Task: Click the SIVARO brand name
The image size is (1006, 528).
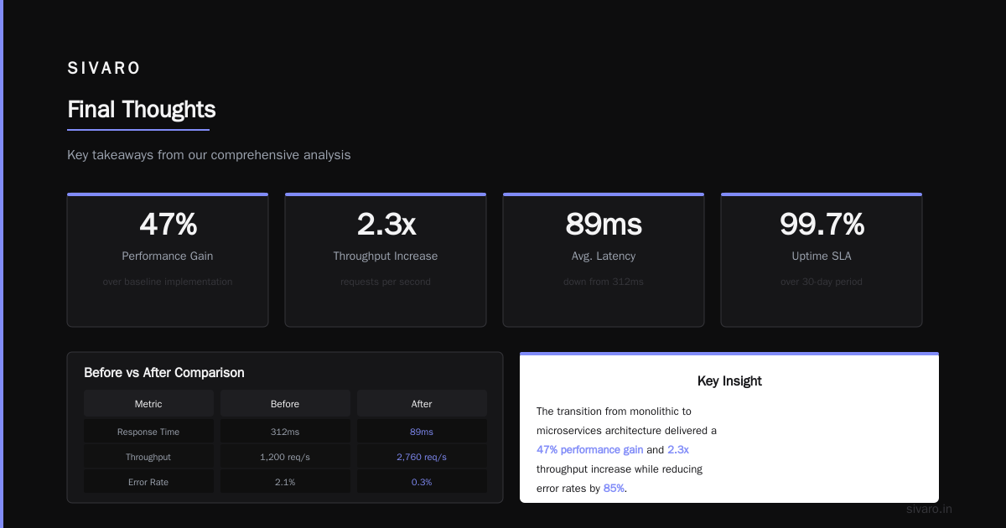Action: click(x=104, y=69)
